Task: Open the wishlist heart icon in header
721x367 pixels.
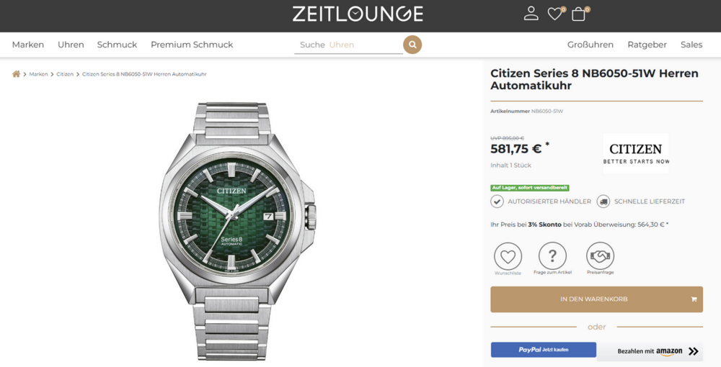Action: tap(554, 14)
